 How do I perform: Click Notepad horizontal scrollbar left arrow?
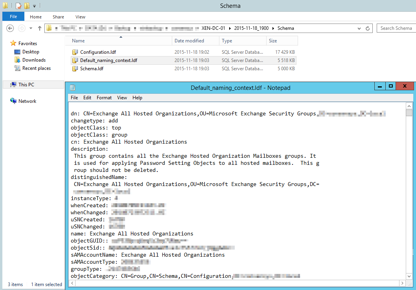[72, 283]
